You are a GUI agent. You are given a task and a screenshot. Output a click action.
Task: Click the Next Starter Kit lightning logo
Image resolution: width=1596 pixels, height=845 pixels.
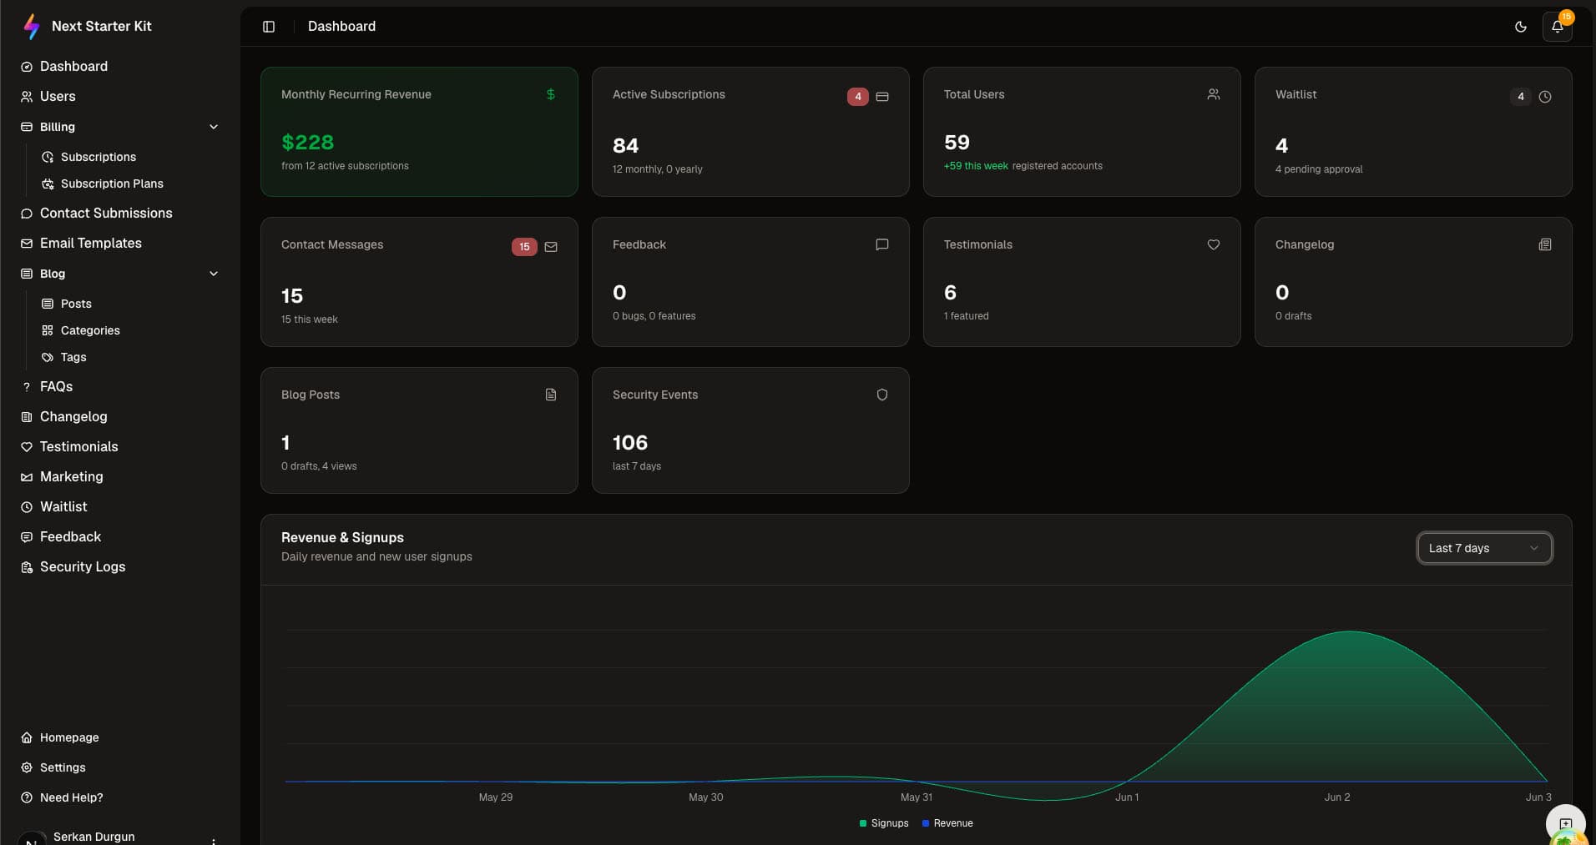click(x=31, y=27)
